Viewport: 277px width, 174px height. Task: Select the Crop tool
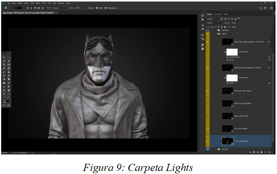[4, 64]
